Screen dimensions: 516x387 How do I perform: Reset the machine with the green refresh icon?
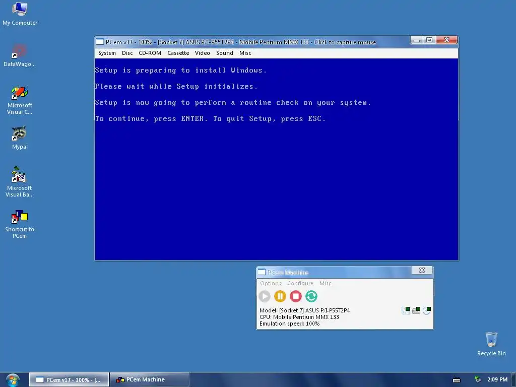pos(311,296)
